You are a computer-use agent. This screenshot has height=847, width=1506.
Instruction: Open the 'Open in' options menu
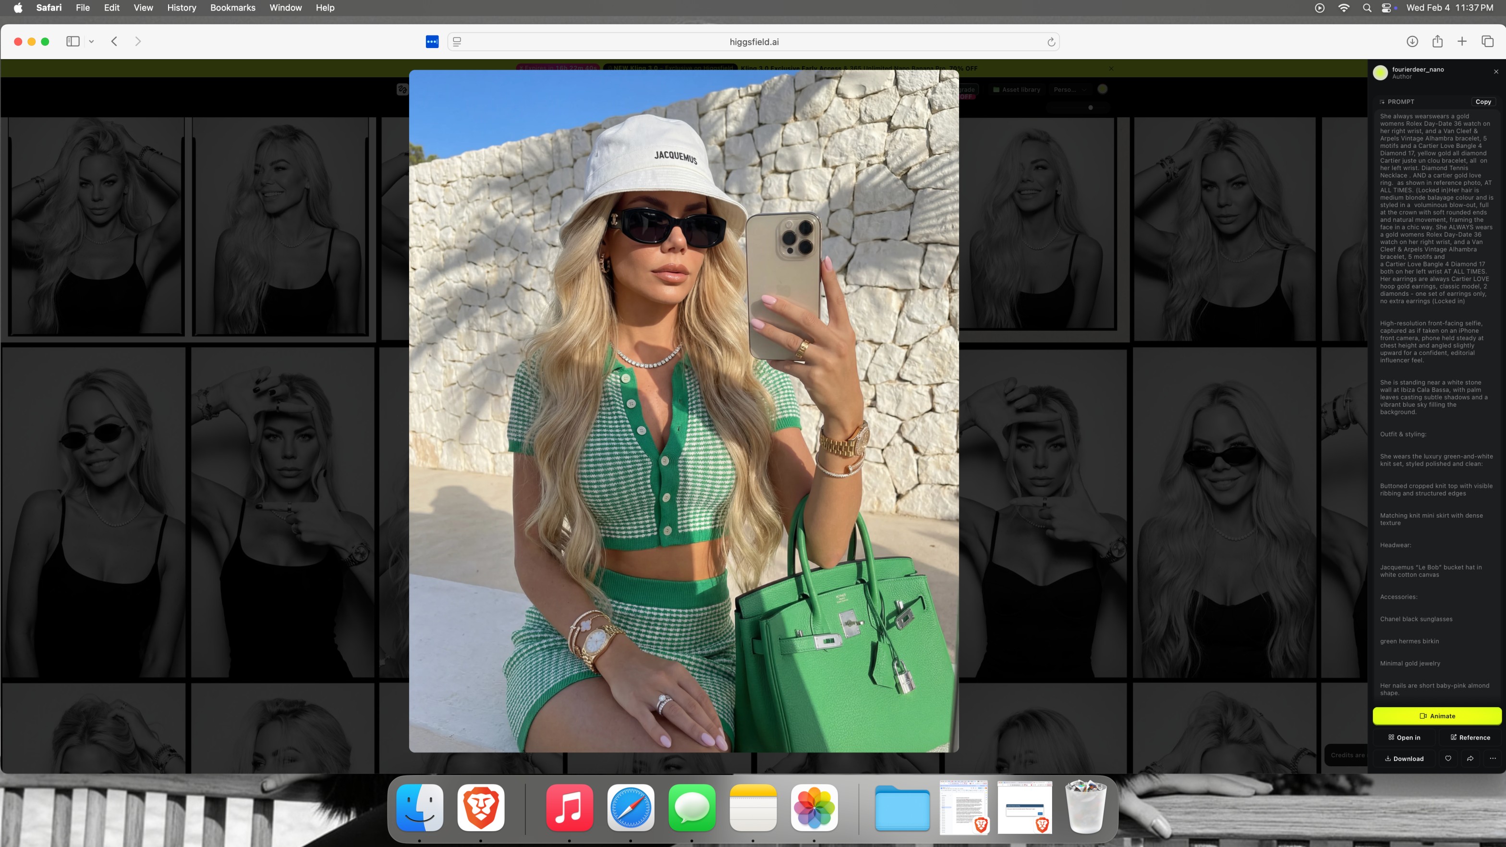pos(1404,737)
